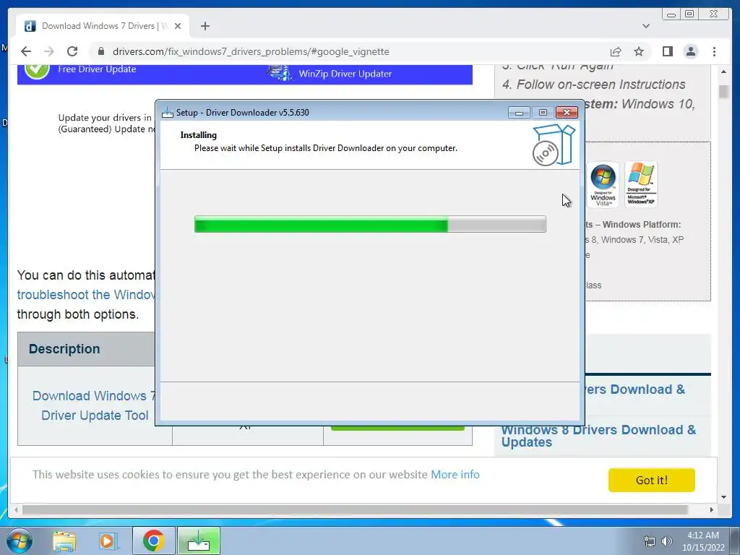Maximize the Driver Downloader setup window
The height and width of the screenshot is (555, 740).
(543, 112)
